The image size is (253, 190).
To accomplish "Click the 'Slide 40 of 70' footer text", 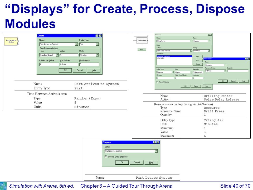I will point(235,186).
